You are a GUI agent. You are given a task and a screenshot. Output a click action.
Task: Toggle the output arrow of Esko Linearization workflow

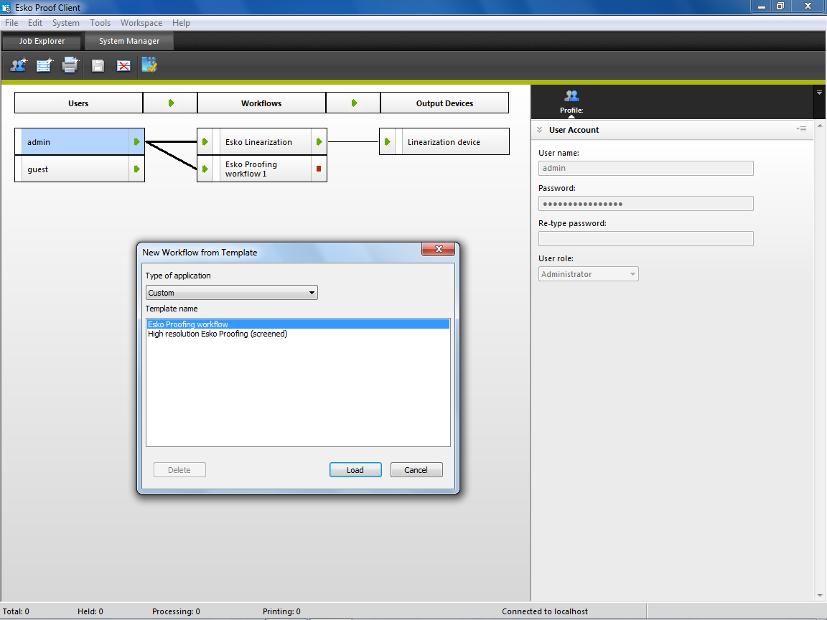(x=319, y=142)
